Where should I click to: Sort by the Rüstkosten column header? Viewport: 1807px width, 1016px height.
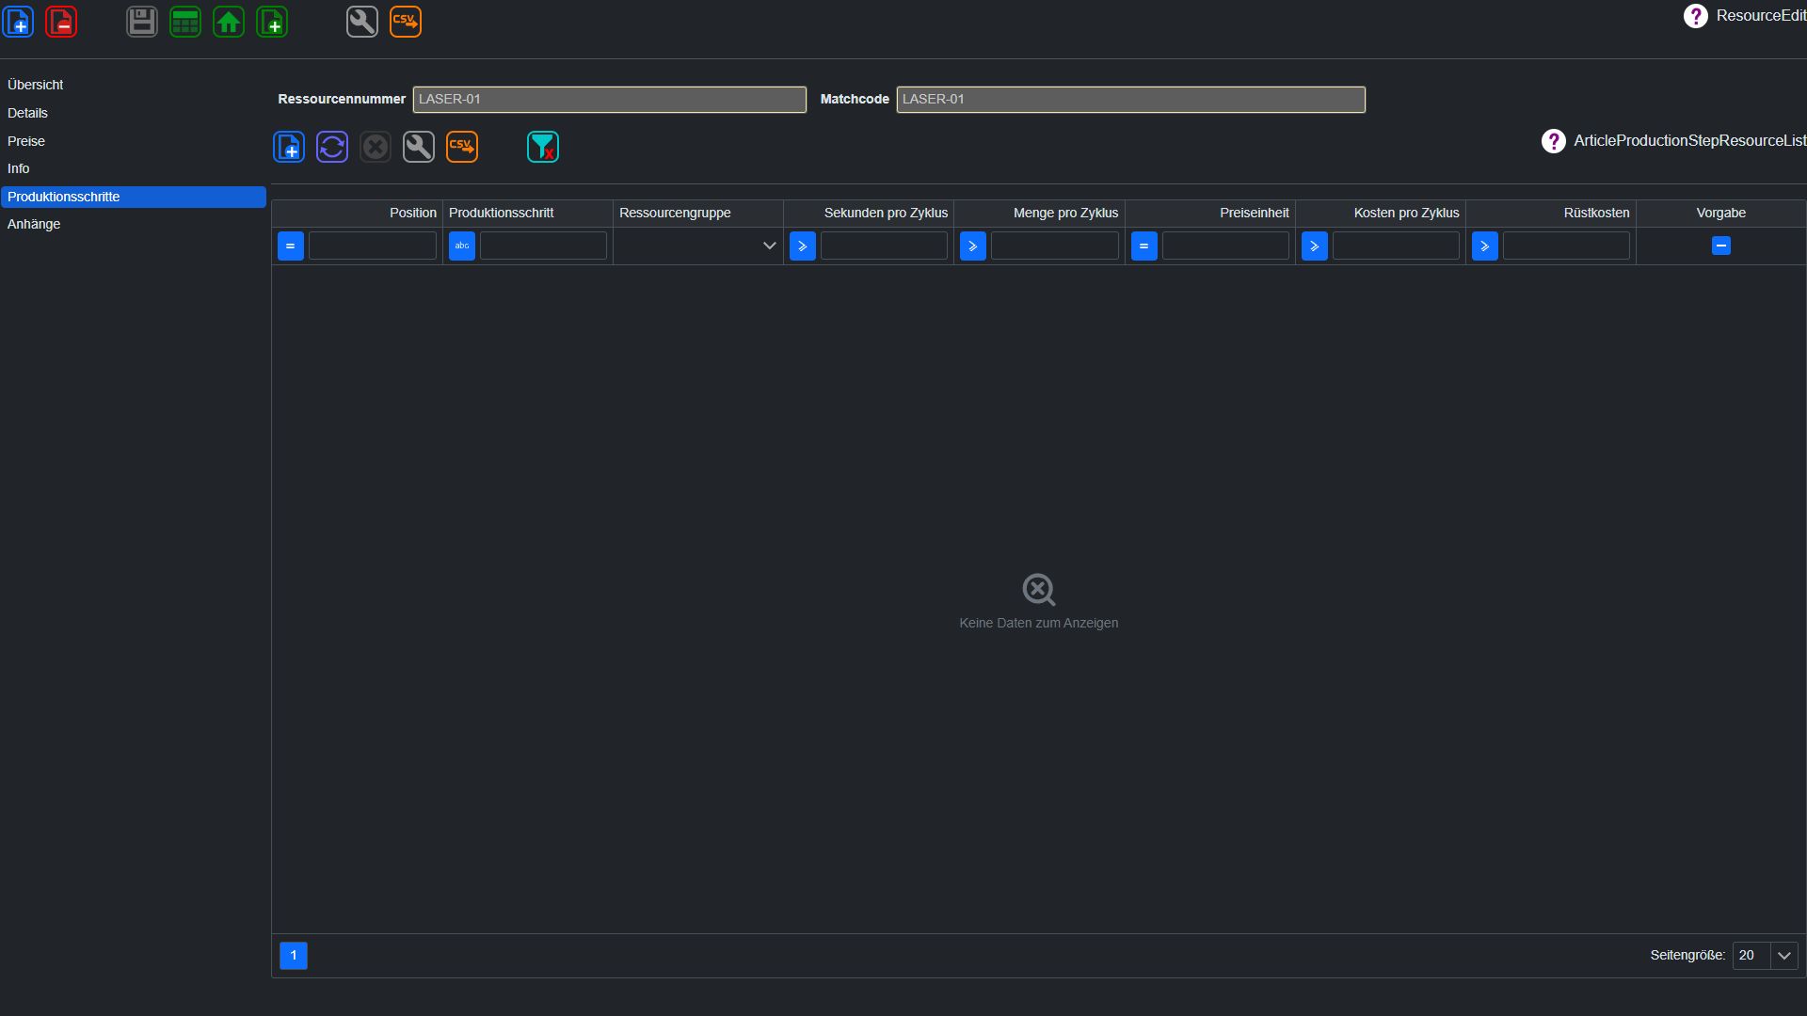[1551, 213]
